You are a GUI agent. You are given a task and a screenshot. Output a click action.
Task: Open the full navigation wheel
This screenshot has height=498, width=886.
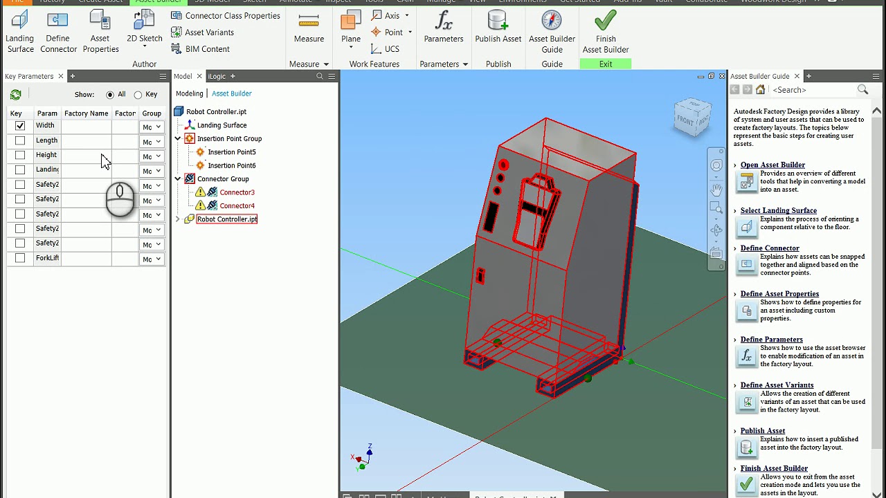[716, 165]
